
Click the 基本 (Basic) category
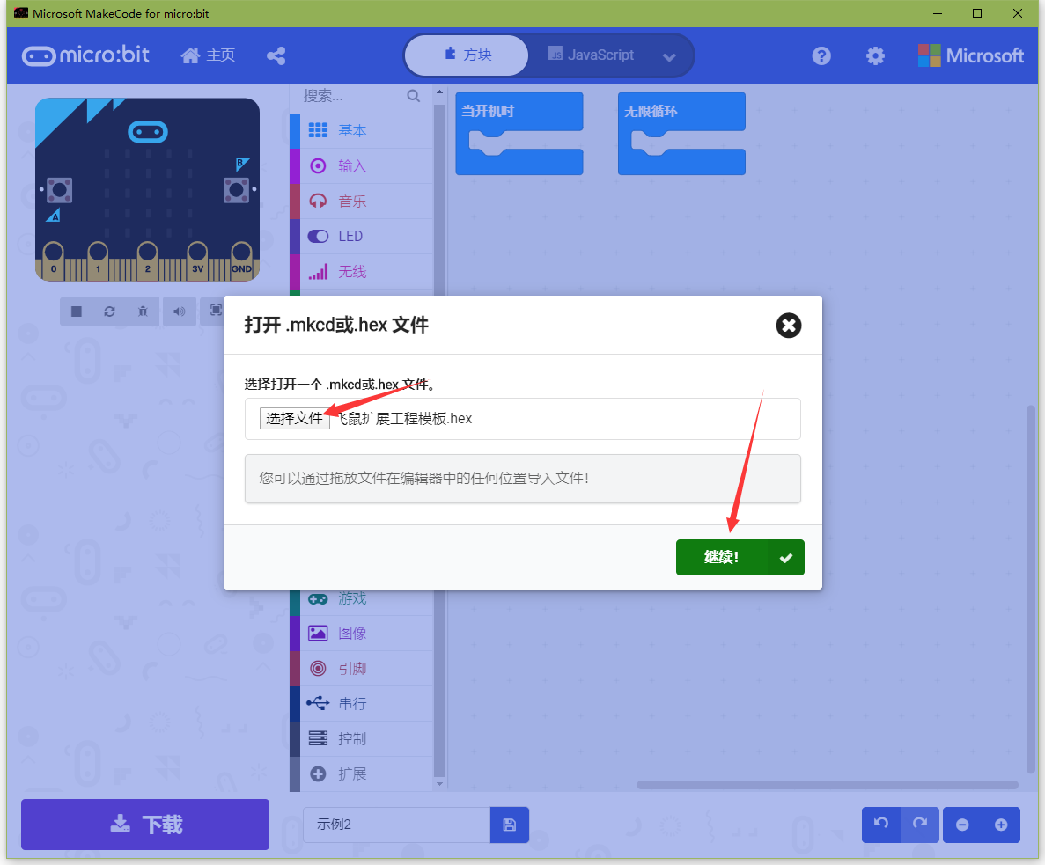pos(351,130)
